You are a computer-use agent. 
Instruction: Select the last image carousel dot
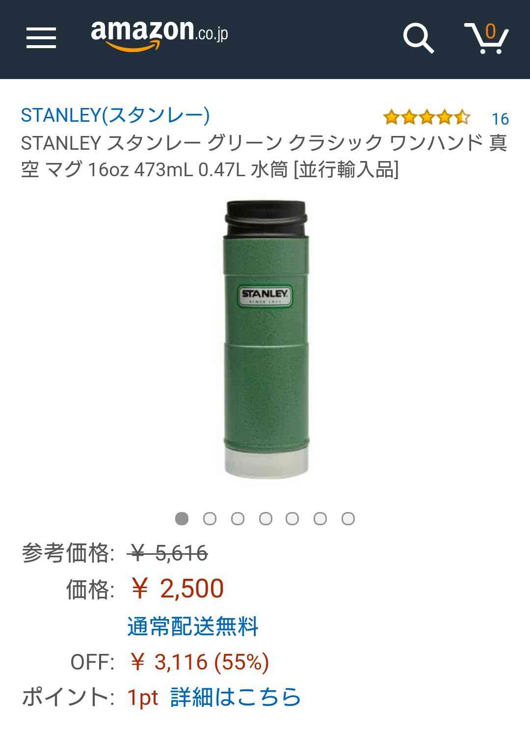(348, 518)
